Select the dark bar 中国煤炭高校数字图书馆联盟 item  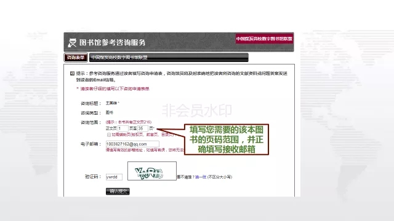click(x=169, y=57)
